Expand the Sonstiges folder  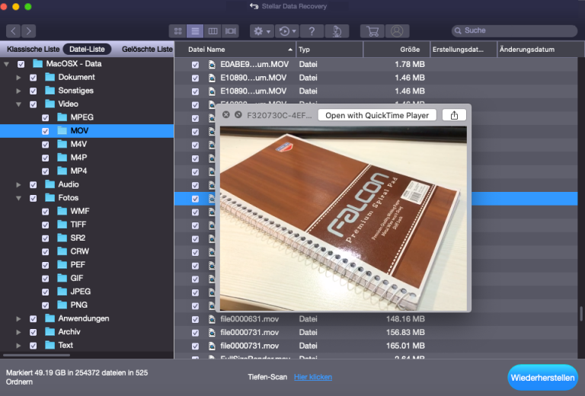point(18,91)
